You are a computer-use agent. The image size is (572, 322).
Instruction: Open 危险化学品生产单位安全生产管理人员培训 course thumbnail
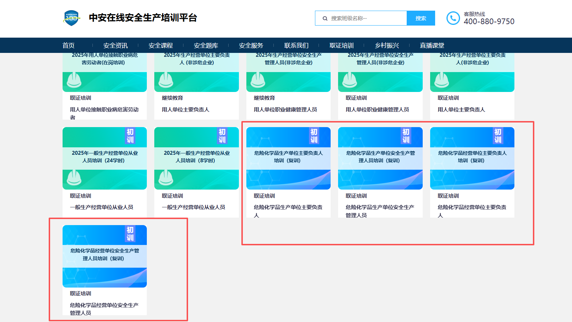pyautogui.click(x=380, y=158)
